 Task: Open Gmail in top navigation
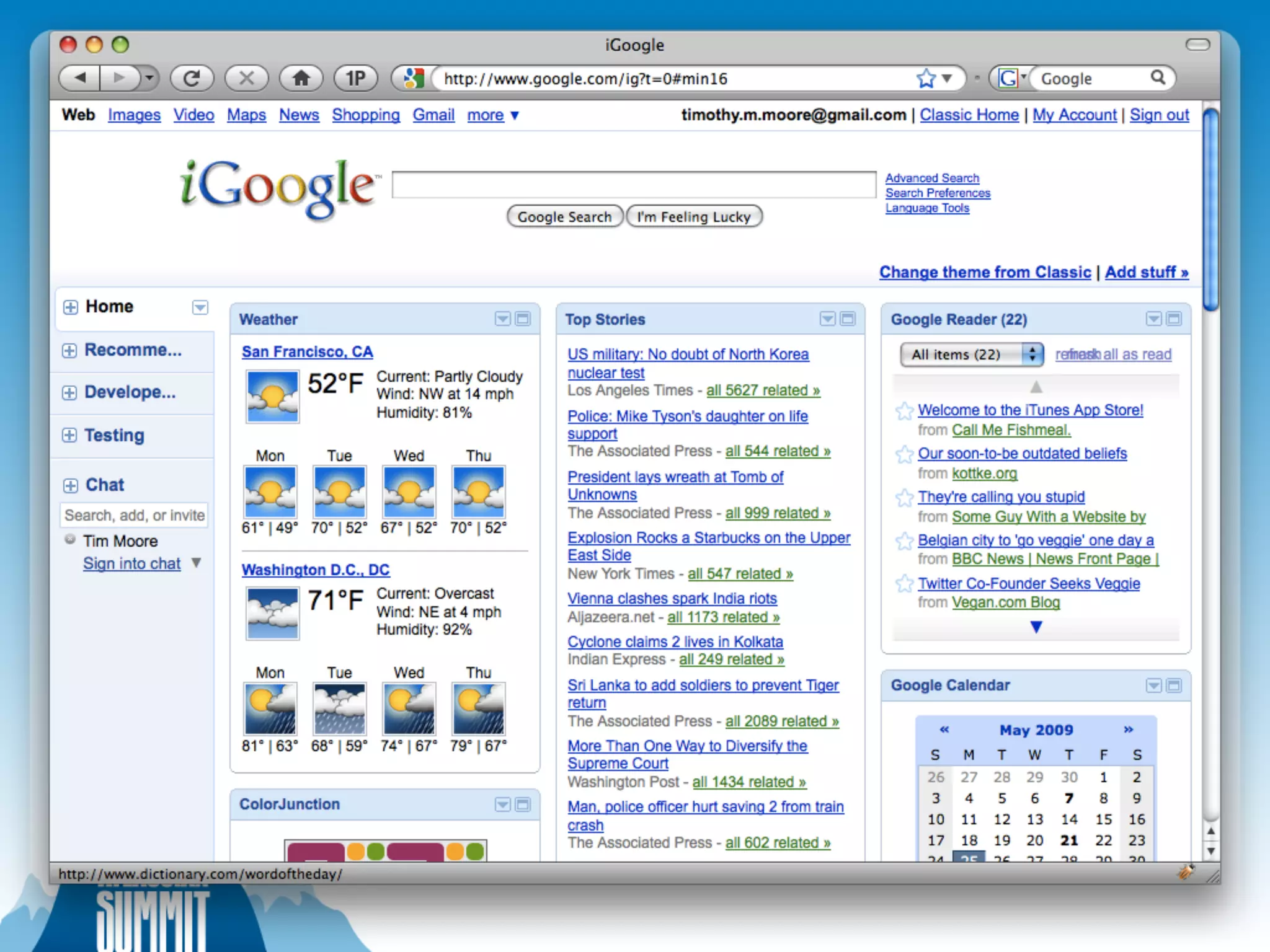tap(433, 115)
